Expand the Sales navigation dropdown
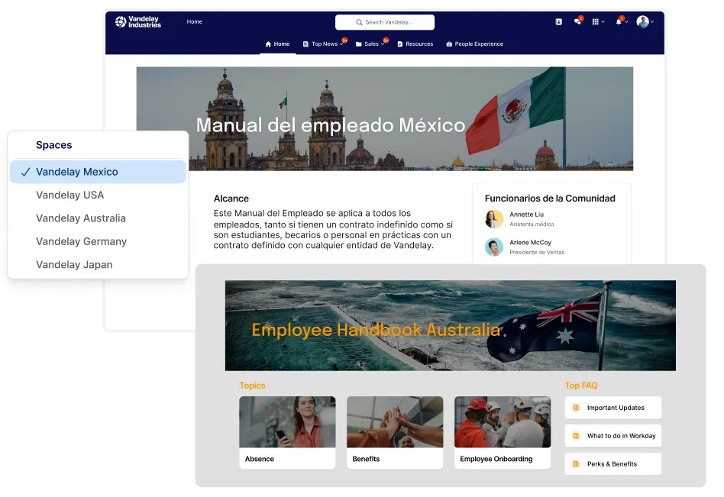The height and width of the screenshot is (497, 724). (382, 44)
